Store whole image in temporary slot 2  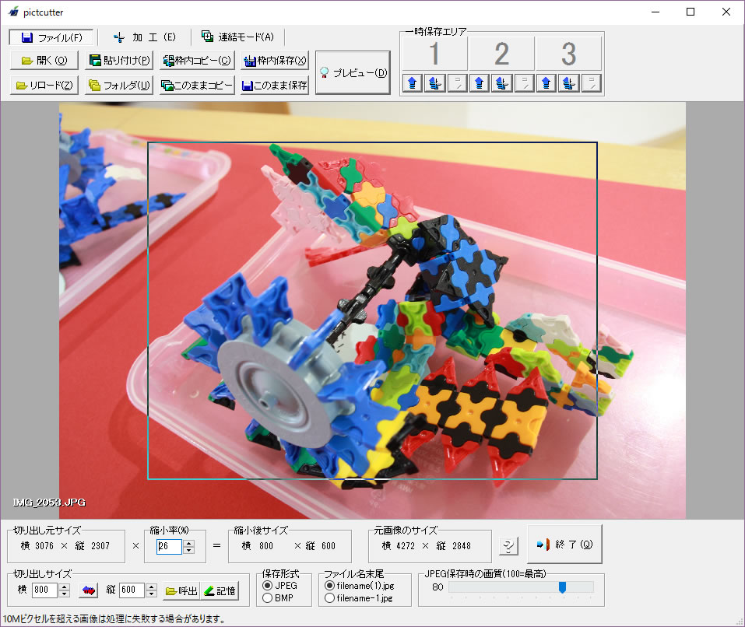point(479,83)
